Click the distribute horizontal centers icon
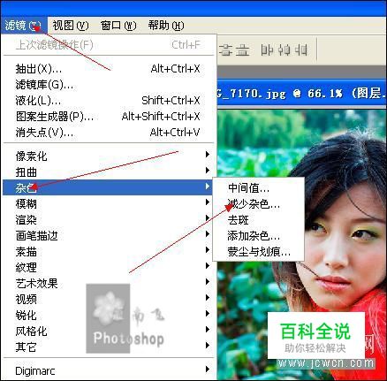This screenshot has height=381, width=387. coord(285,50)
